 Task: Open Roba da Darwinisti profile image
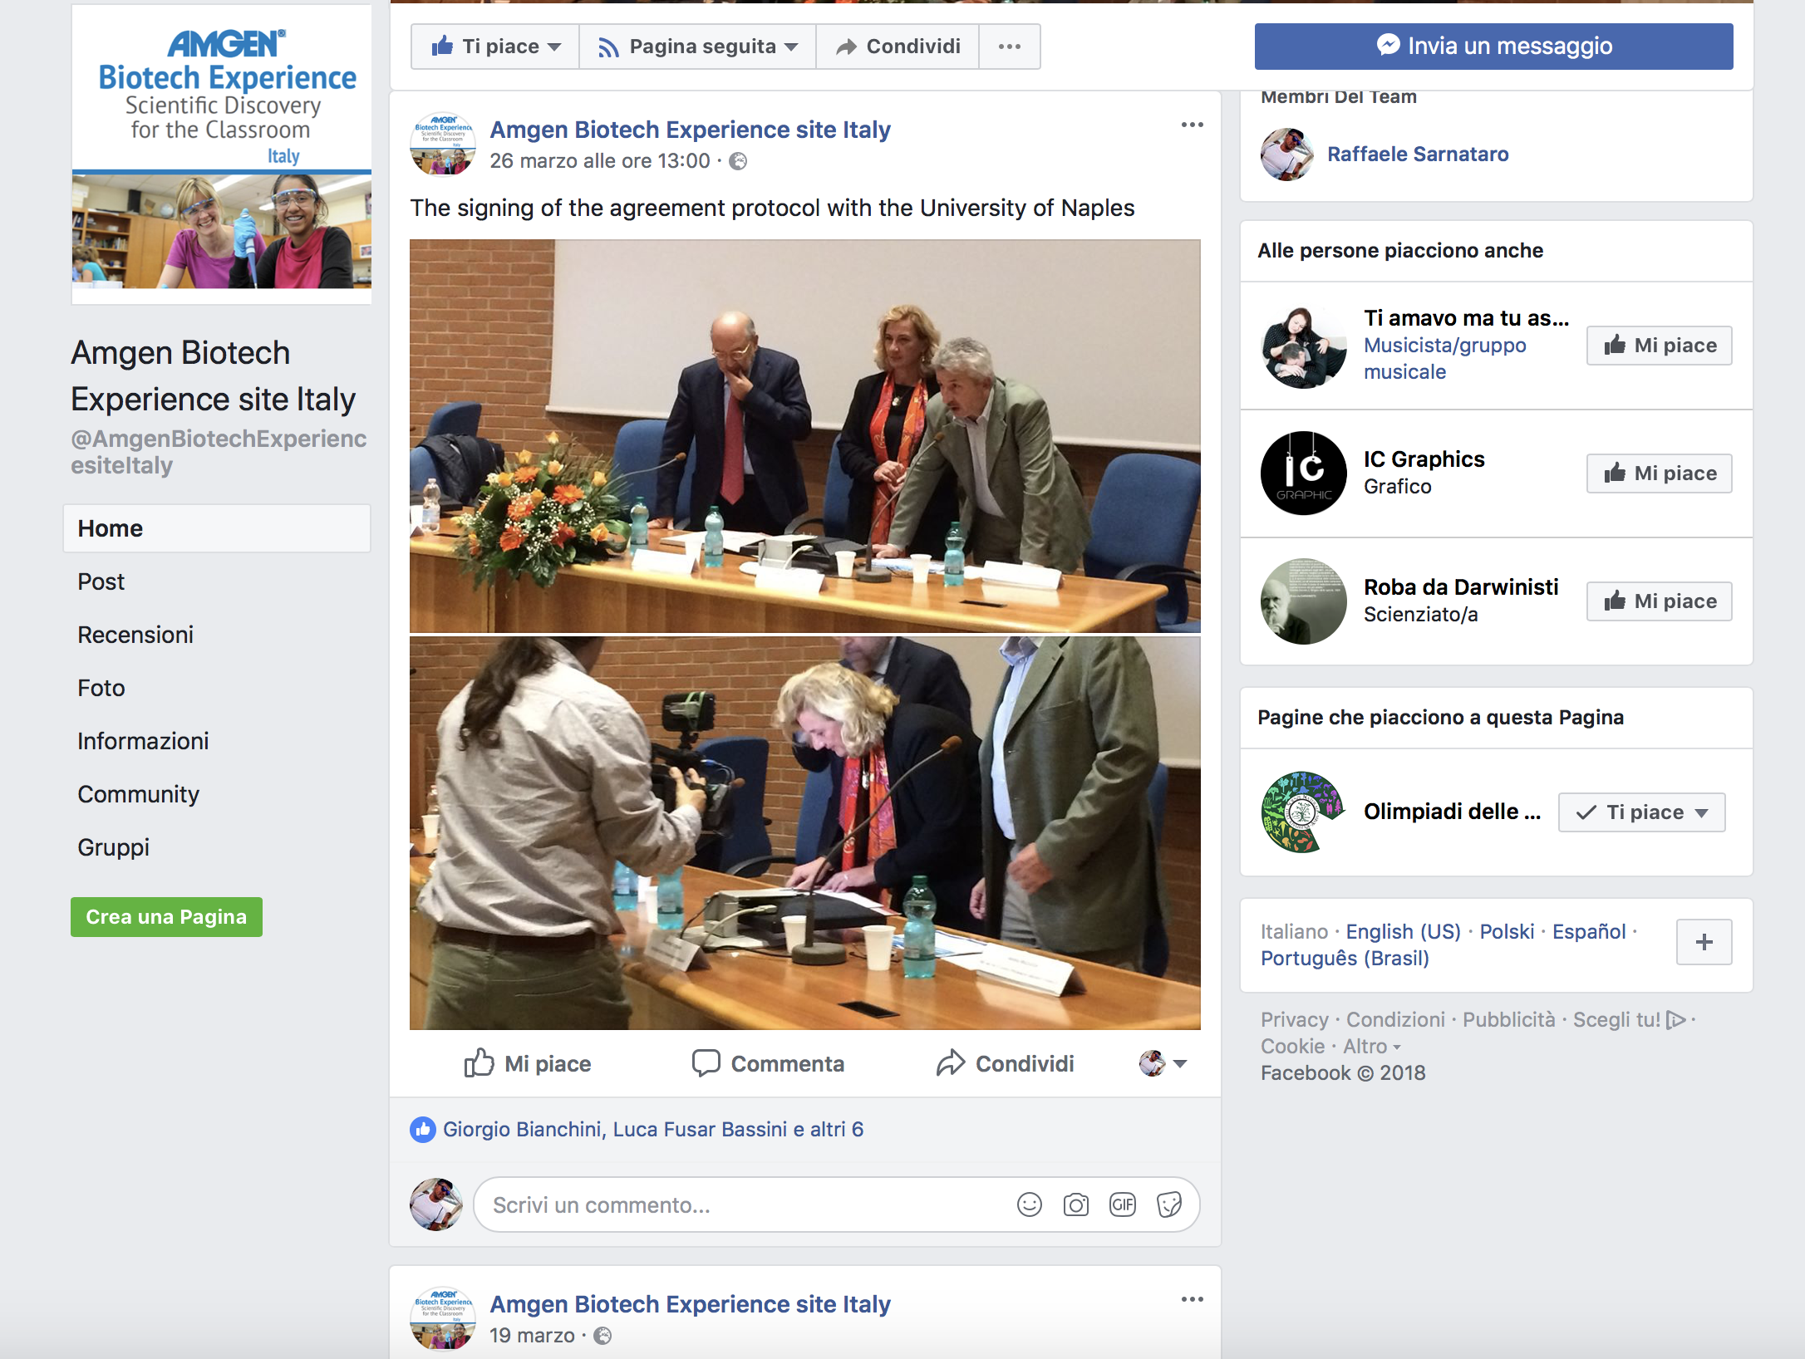[1303, 601]
